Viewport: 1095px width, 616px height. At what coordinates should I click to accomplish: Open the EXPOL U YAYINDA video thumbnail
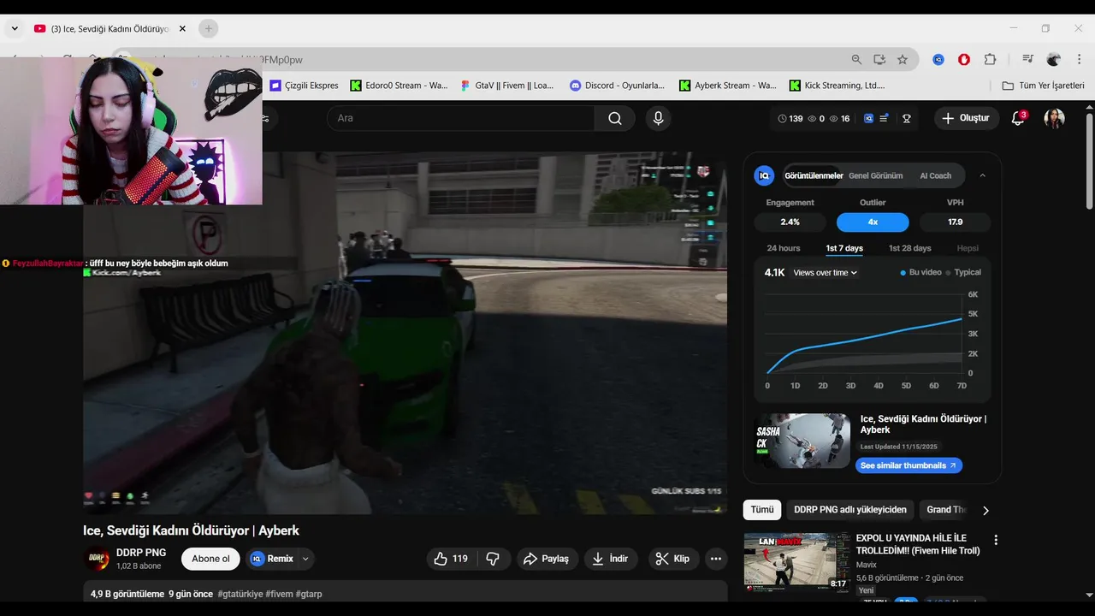796,562
